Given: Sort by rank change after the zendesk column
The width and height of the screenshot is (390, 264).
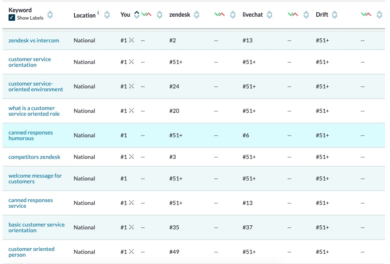Looking at the screenshot, I should 233,15.
